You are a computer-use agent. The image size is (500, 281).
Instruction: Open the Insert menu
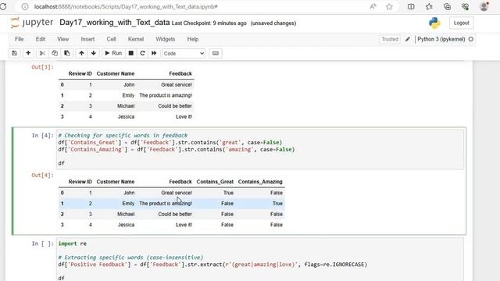click(x=87, y=39)
